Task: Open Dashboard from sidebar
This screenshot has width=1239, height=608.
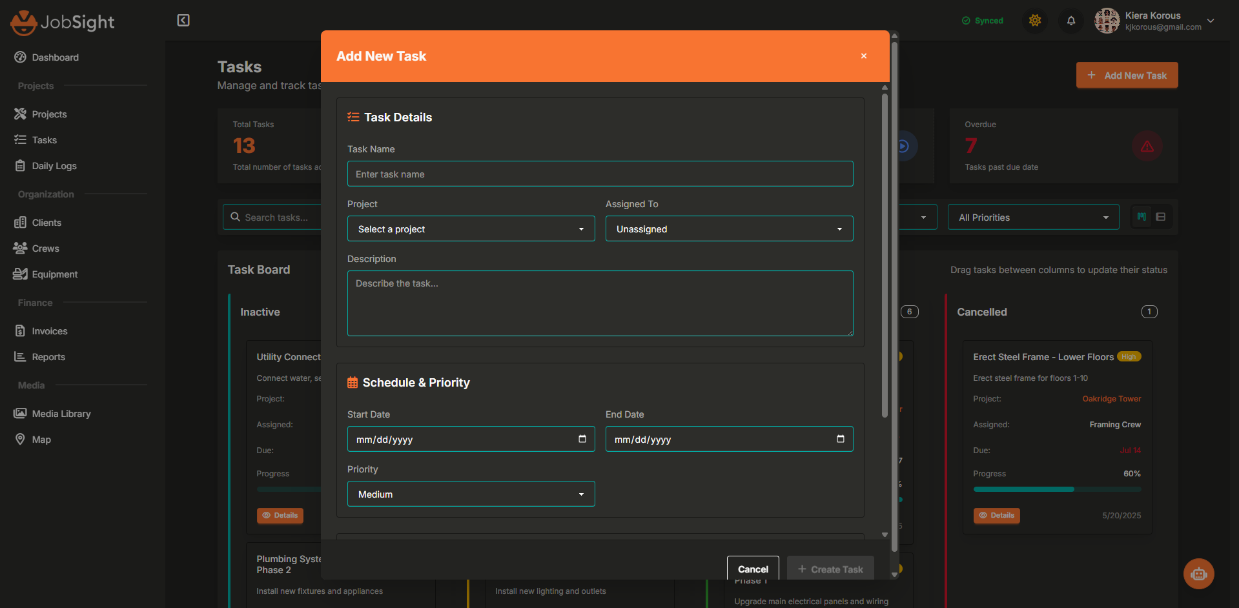Action: (x=56, y=57)
